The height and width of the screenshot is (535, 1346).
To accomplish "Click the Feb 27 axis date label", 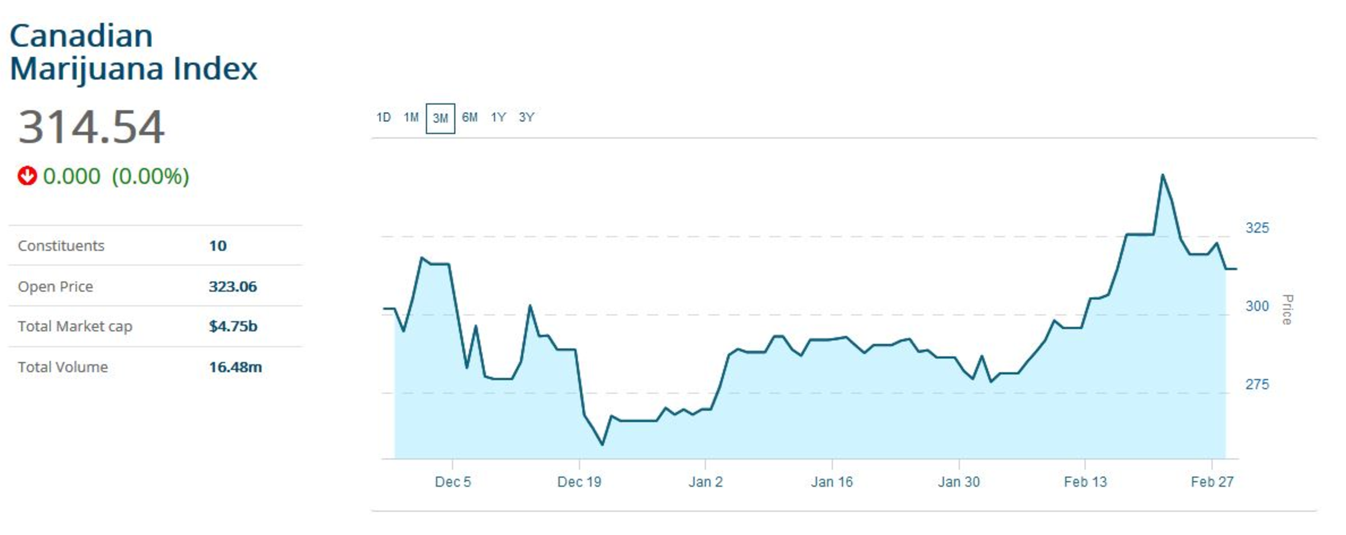I will pyautogui.click(x=1212, y=482).
